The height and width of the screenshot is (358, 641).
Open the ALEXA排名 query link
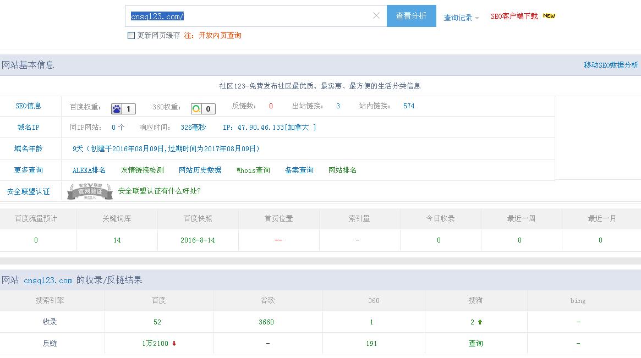click(89, 170)
